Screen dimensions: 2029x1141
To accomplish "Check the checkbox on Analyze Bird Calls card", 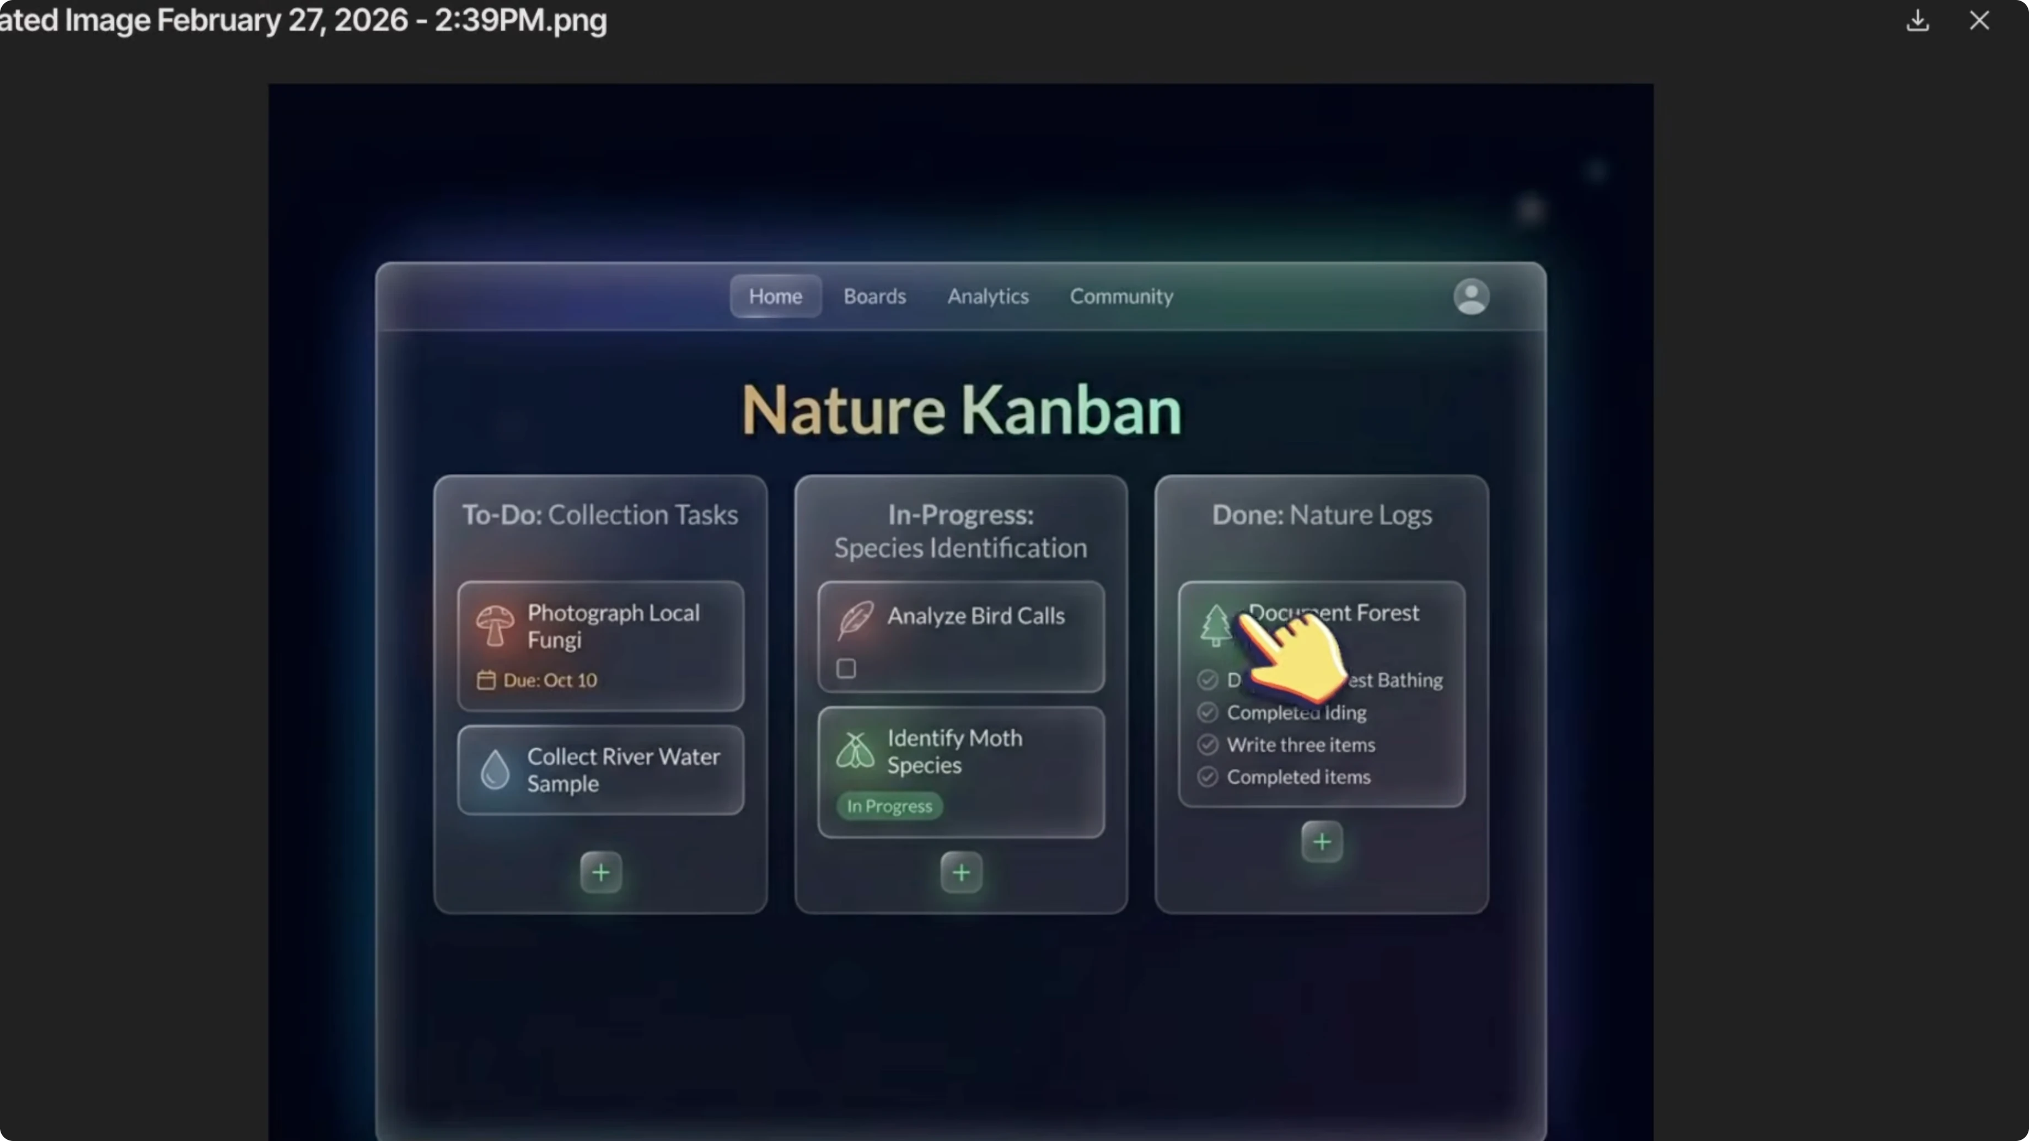I will [x=845, y=668].
